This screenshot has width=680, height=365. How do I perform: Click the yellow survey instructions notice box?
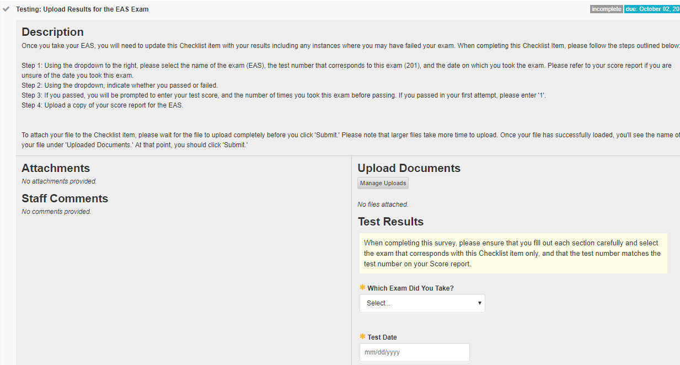(513, 253)
